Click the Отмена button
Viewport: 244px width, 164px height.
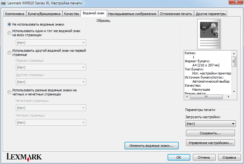pos(204,157)
